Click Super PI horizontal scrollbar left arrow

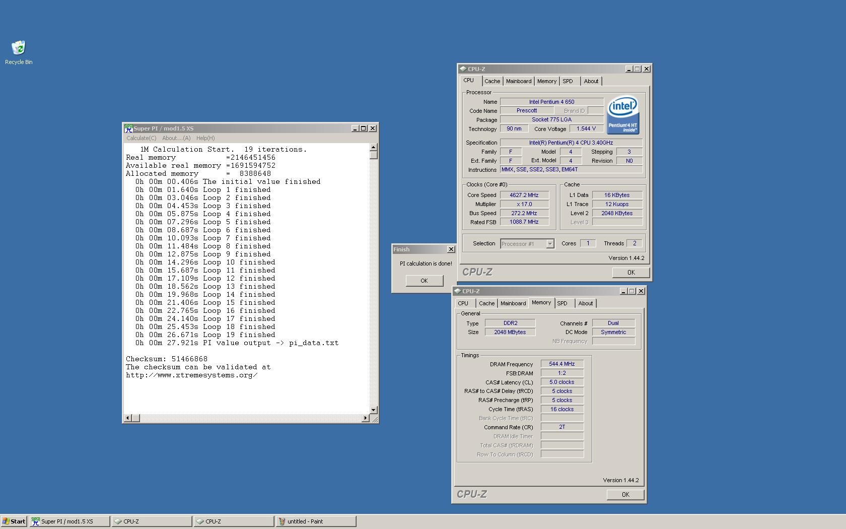point(128,418)
